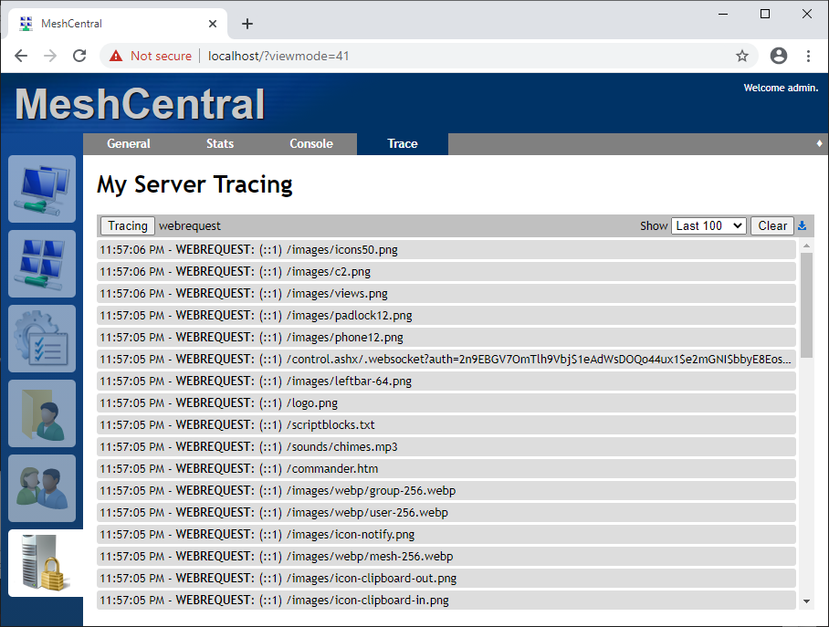Screen dimensions: 829x627
Task: Select the My Device Groups sidebar icon
Action: (41, 264)
